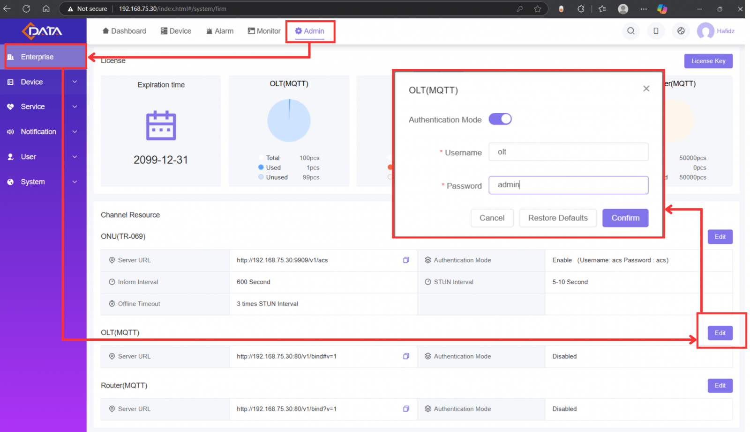Click the License Key button
This screenshot has width=750, height=432.
pos(708,60)
